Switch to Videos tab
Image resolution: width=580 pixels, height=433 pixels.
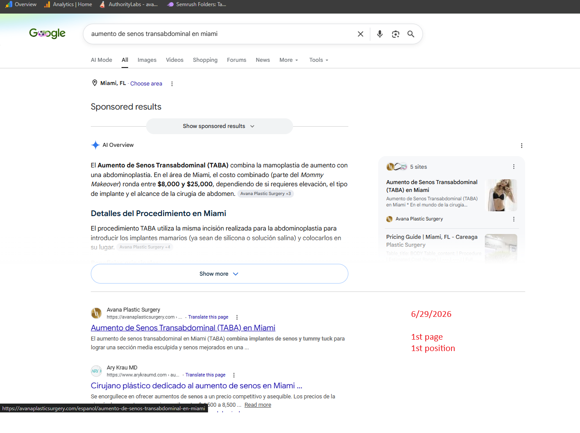click(x=175, y=60)
